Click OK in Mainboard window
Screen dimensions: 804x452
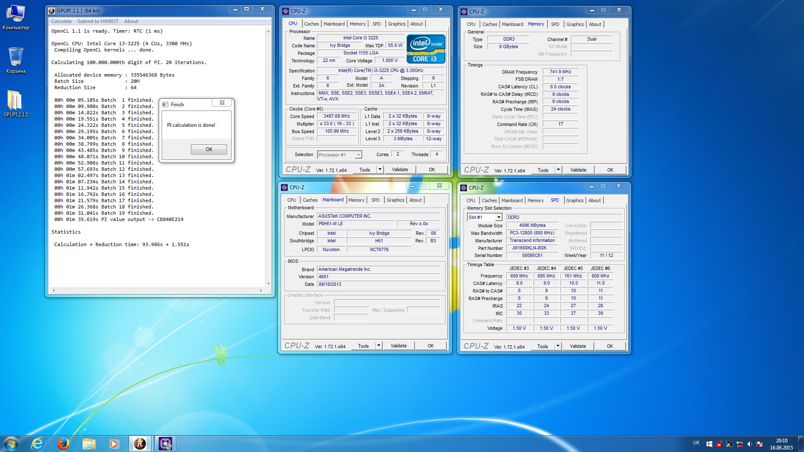tap(430, 346)
